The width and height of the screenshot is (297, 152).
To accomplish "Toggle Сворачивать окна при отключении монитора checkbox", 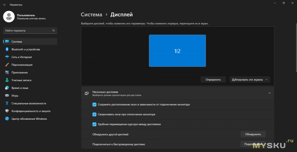I will pyautogui.click(x=94, y=115).
